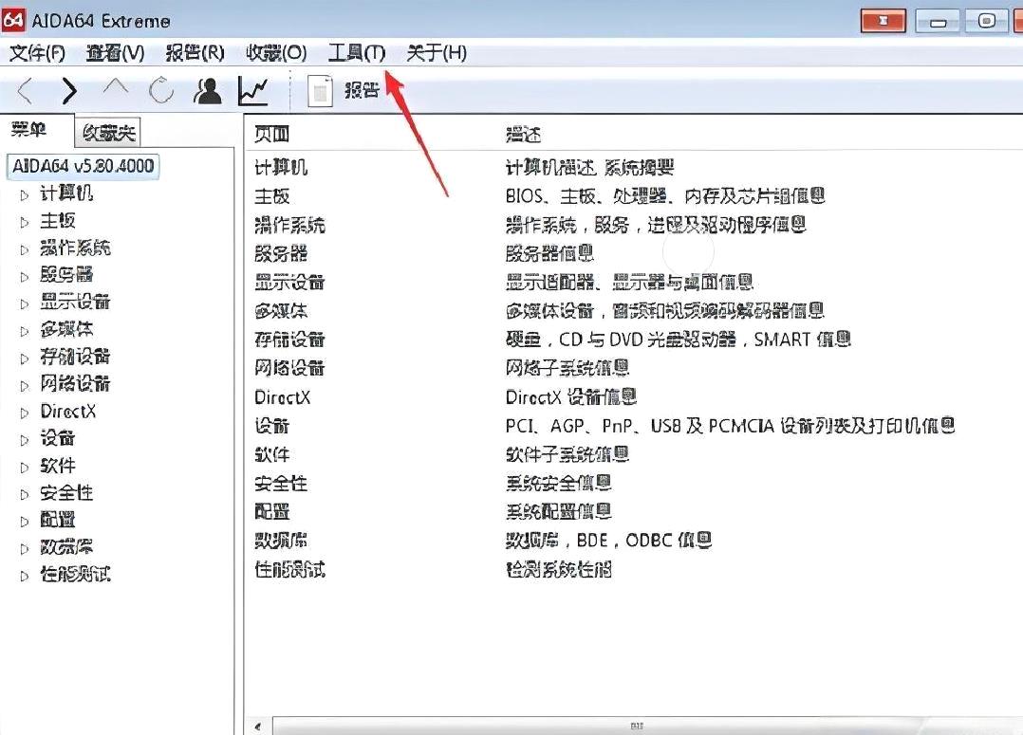Expand the 操作系统 tree node
The height and width of the screenshot is (735, 1023).
24,249
